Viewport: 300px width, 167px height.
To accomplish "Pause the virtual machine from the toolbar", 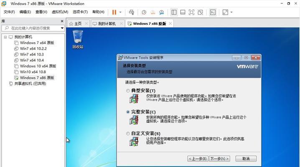I will click(x=114, y=12).
